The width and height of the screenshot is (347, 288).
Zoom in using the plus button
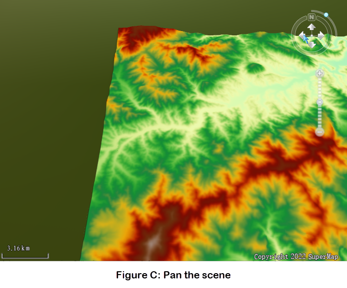click(320, 73)
